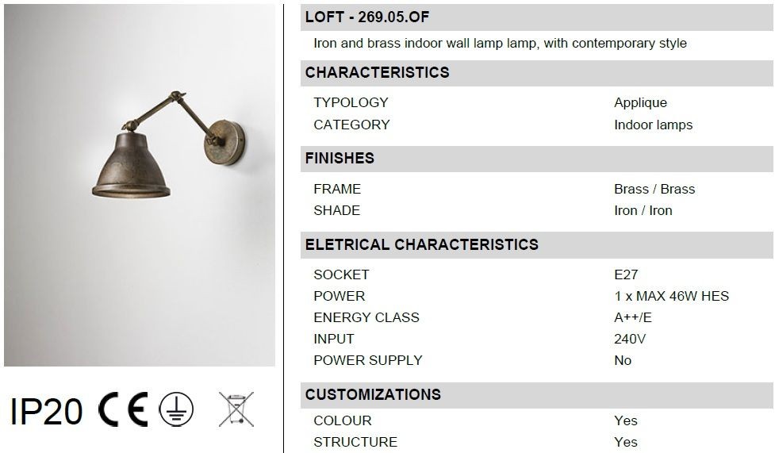The image size is (775, 453).
Task: Click the 240V input value
Action: click(x=630, y=340)
